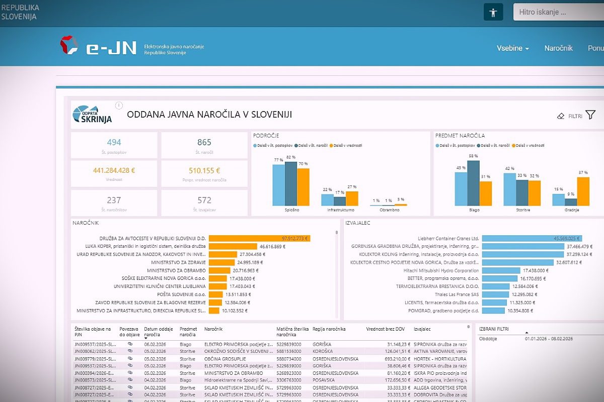Open filters with the funnel icon

[x=590, y=115]
